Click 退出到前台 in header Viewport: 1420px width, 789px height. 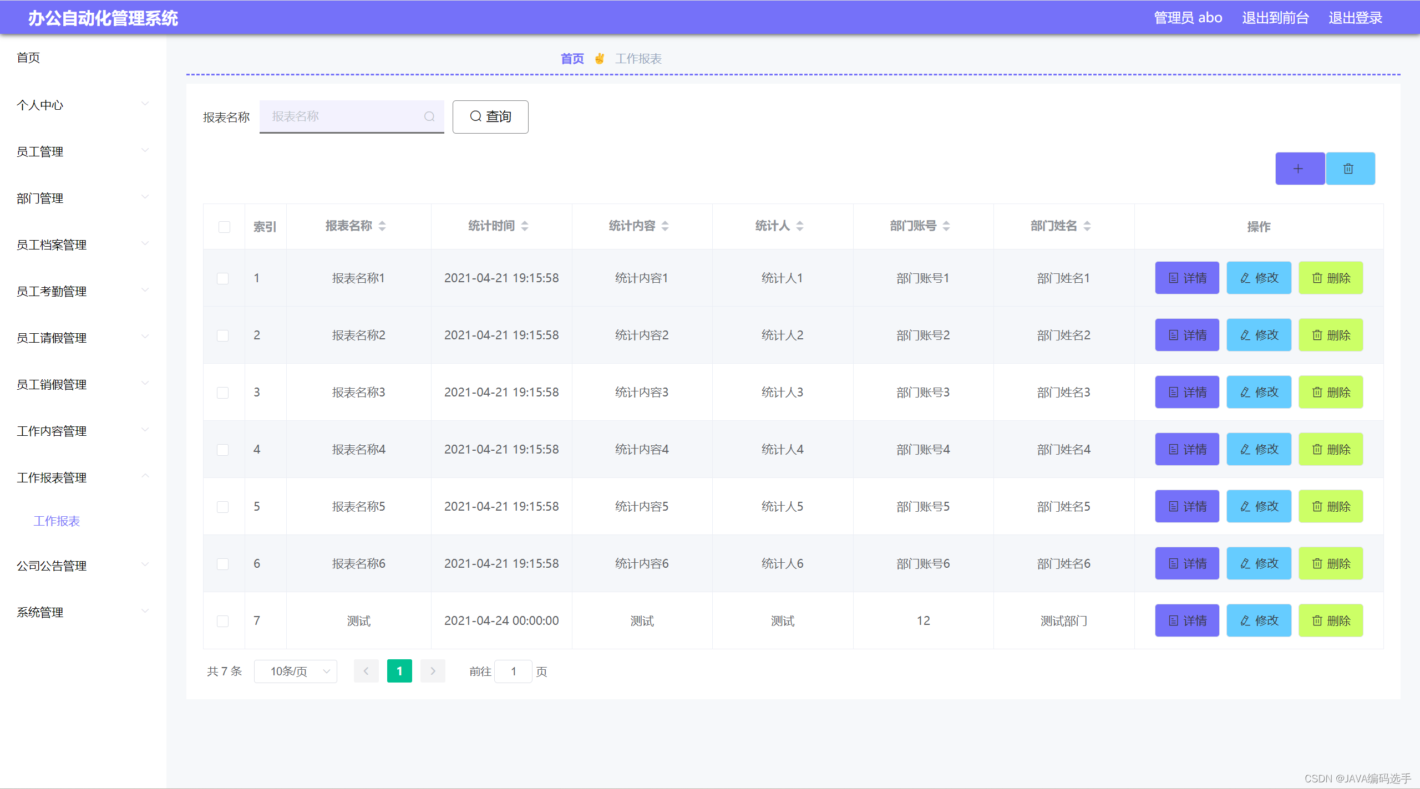coord(1275,18)
